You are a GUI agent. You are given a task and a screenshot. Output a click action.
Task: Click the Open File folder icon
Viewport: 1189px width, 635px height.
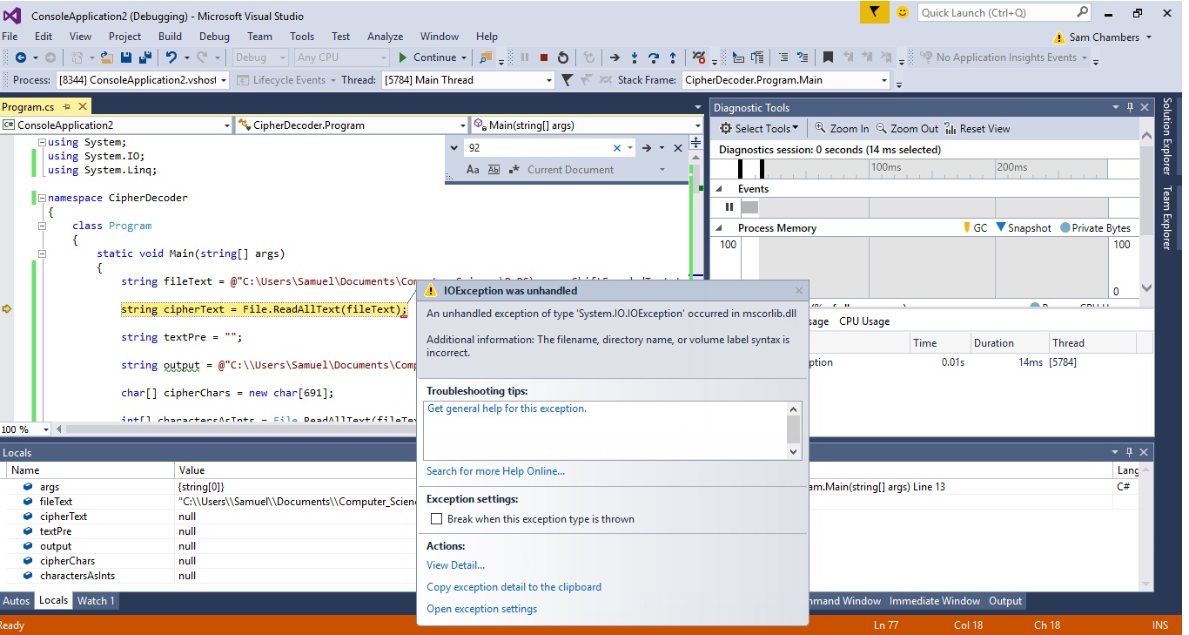(x=107, y=57)
